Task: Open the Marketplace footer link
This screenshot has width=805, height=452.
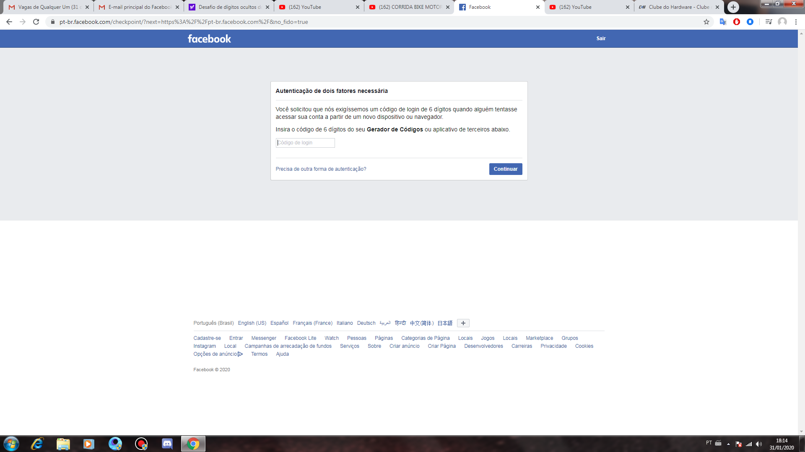Action: [x=539, y=338]
